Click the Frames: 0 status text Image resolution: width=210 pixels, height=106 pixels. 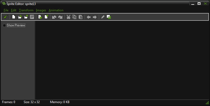click(9, 102)
